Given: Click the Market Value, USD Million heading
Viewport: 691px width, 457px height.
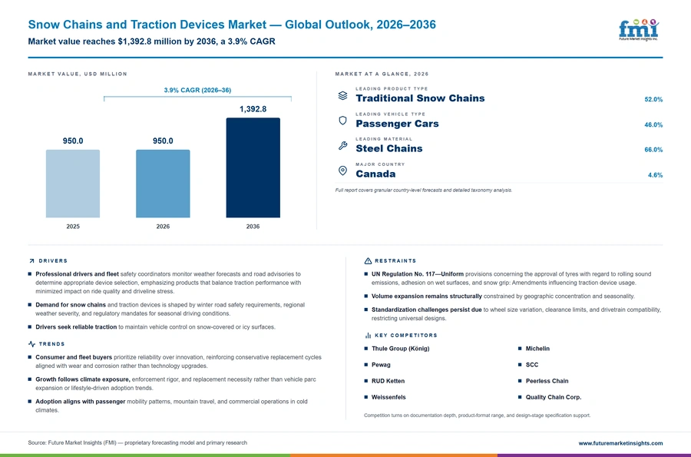Looking at the screenshot, I should click(78, 74).
